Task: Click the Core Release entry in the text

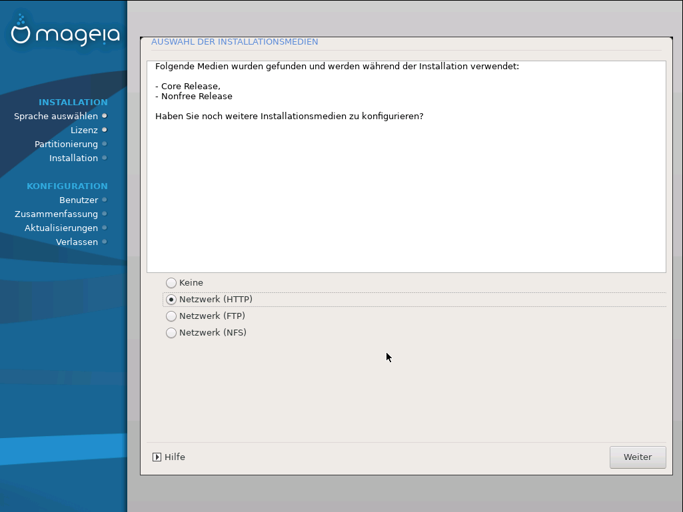Action: (x=190, y=86)
